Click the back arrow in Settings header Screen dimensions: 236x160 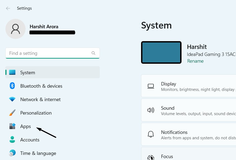pos(8,8)
